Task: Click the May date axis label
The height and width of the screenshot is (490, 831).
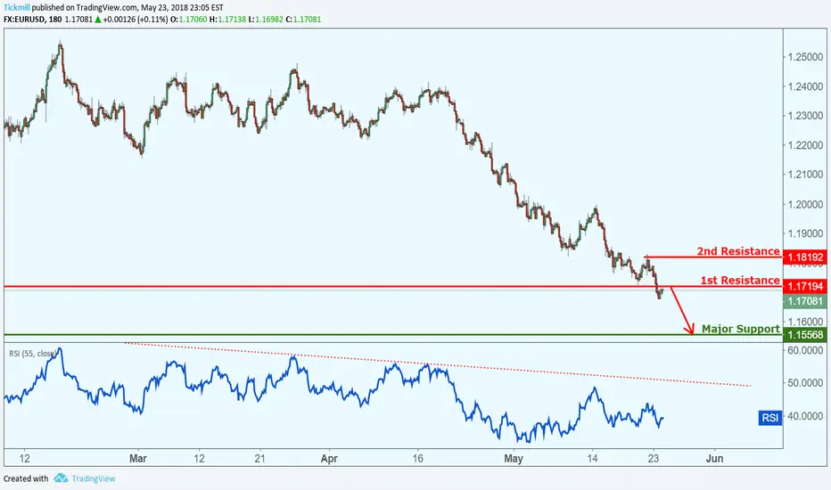Action: pyautogui.click(x=513, y=458)
